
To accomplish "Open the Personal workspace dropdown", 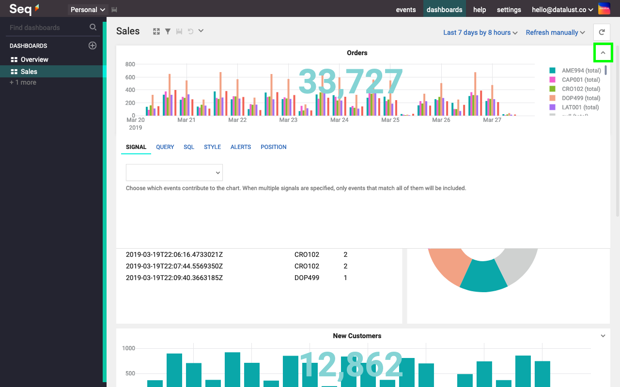I will click(x=88, y=10).
